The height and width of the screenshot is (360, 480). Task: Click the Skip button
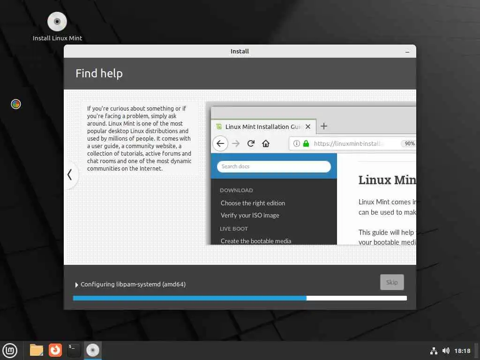point(392,282)
